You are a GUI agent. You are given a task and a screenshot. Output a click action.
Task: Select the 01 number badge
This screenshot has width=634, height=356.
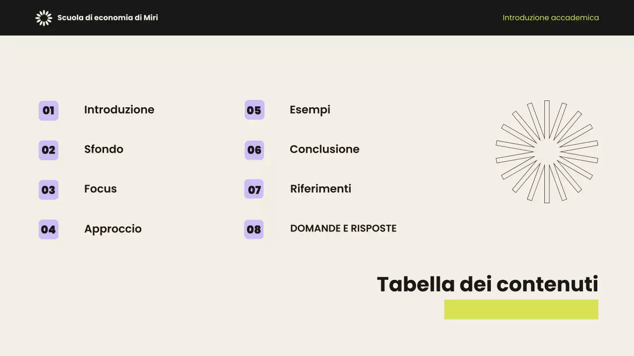(x=49, y=110)
